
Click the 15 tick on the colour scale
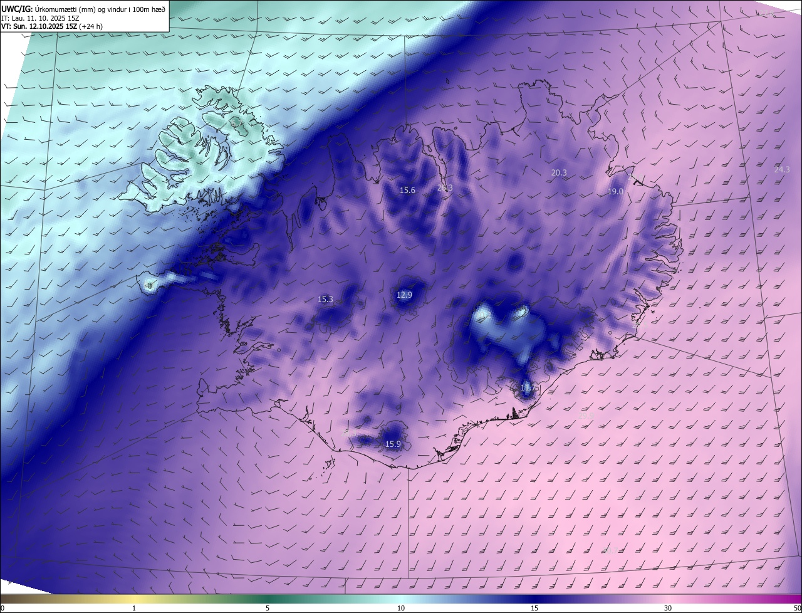[x=534, y=608]
